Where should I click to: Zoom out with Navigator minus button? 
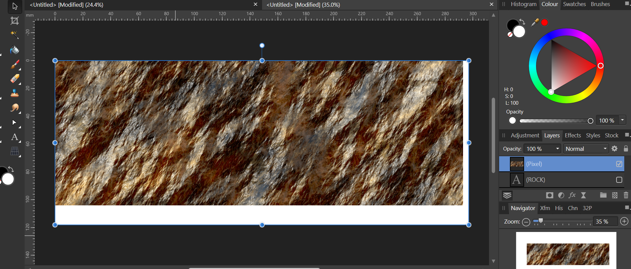[x=526, y=222]
